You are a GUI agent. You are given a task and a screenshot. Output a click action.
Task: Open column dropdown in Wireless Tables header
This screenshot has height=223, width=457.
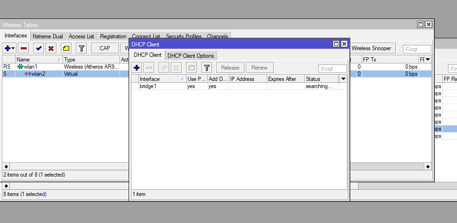click(x=428, y=60)
